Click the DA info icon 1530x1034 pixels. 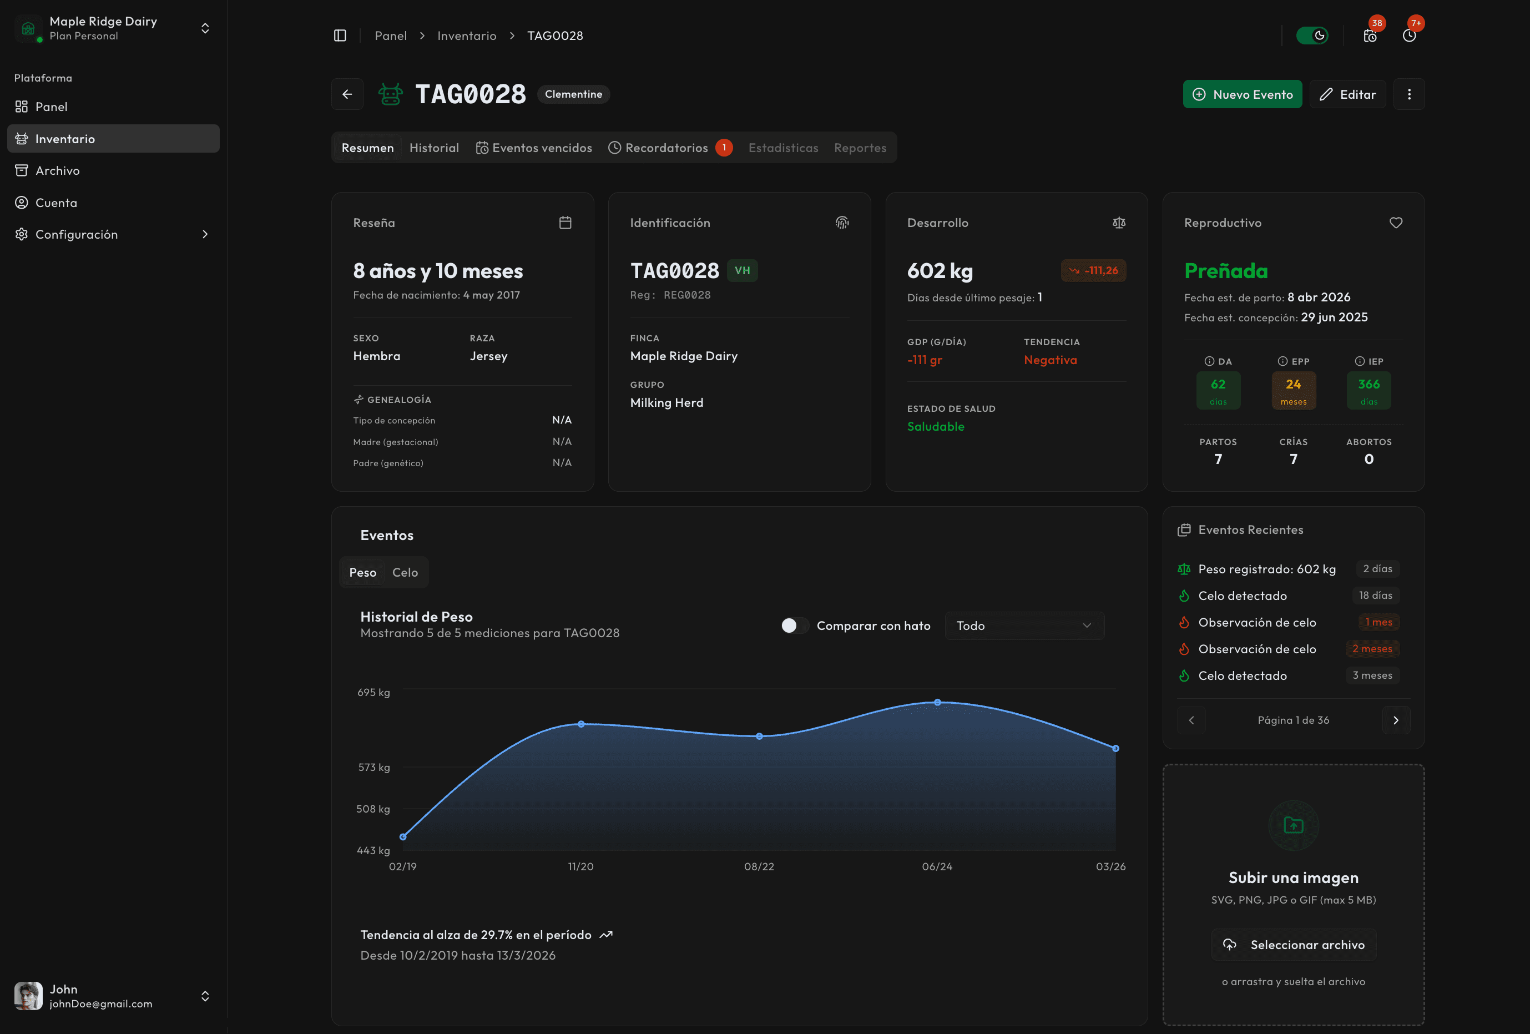click(x=1209, y=361)
